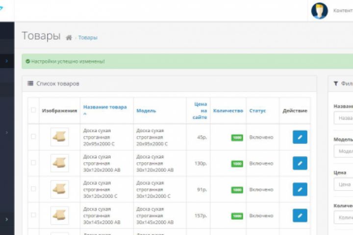Click quantity badge in 91р. row

coord(237,190)
